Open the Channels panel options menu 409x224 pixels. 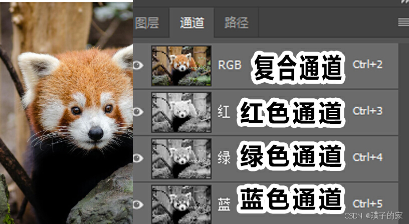403,23
